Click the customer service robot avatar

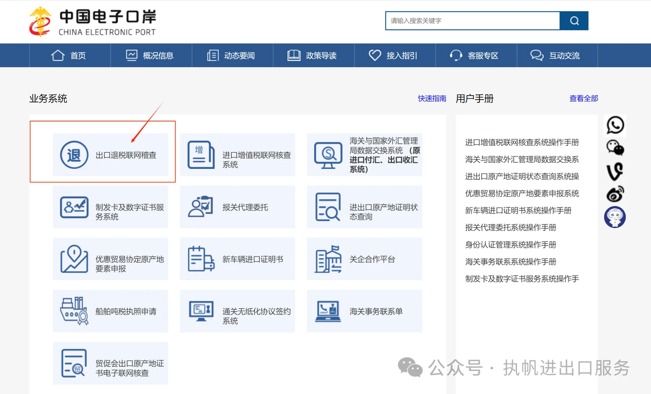pyautogui.click(x=615, y=217)
